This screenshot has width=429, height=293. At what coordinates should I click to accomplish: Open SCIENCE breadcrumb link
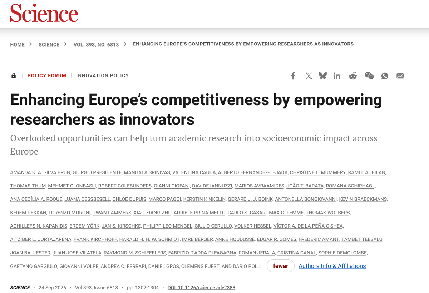49,44
